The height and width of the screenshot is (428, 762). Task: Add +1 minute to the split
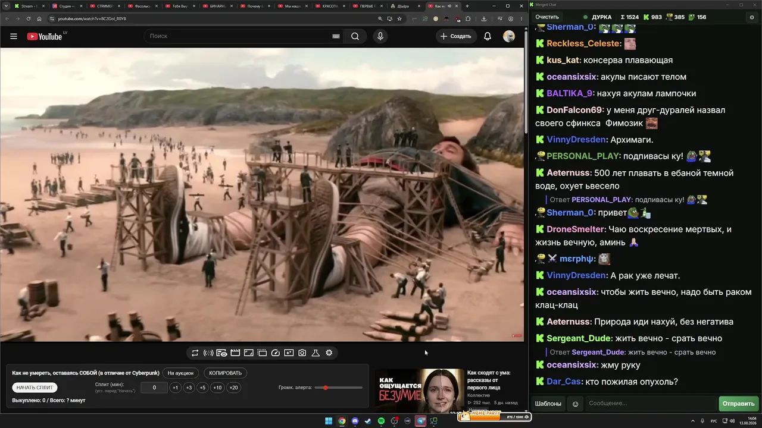pyautogui.click(x=175, y=388)
